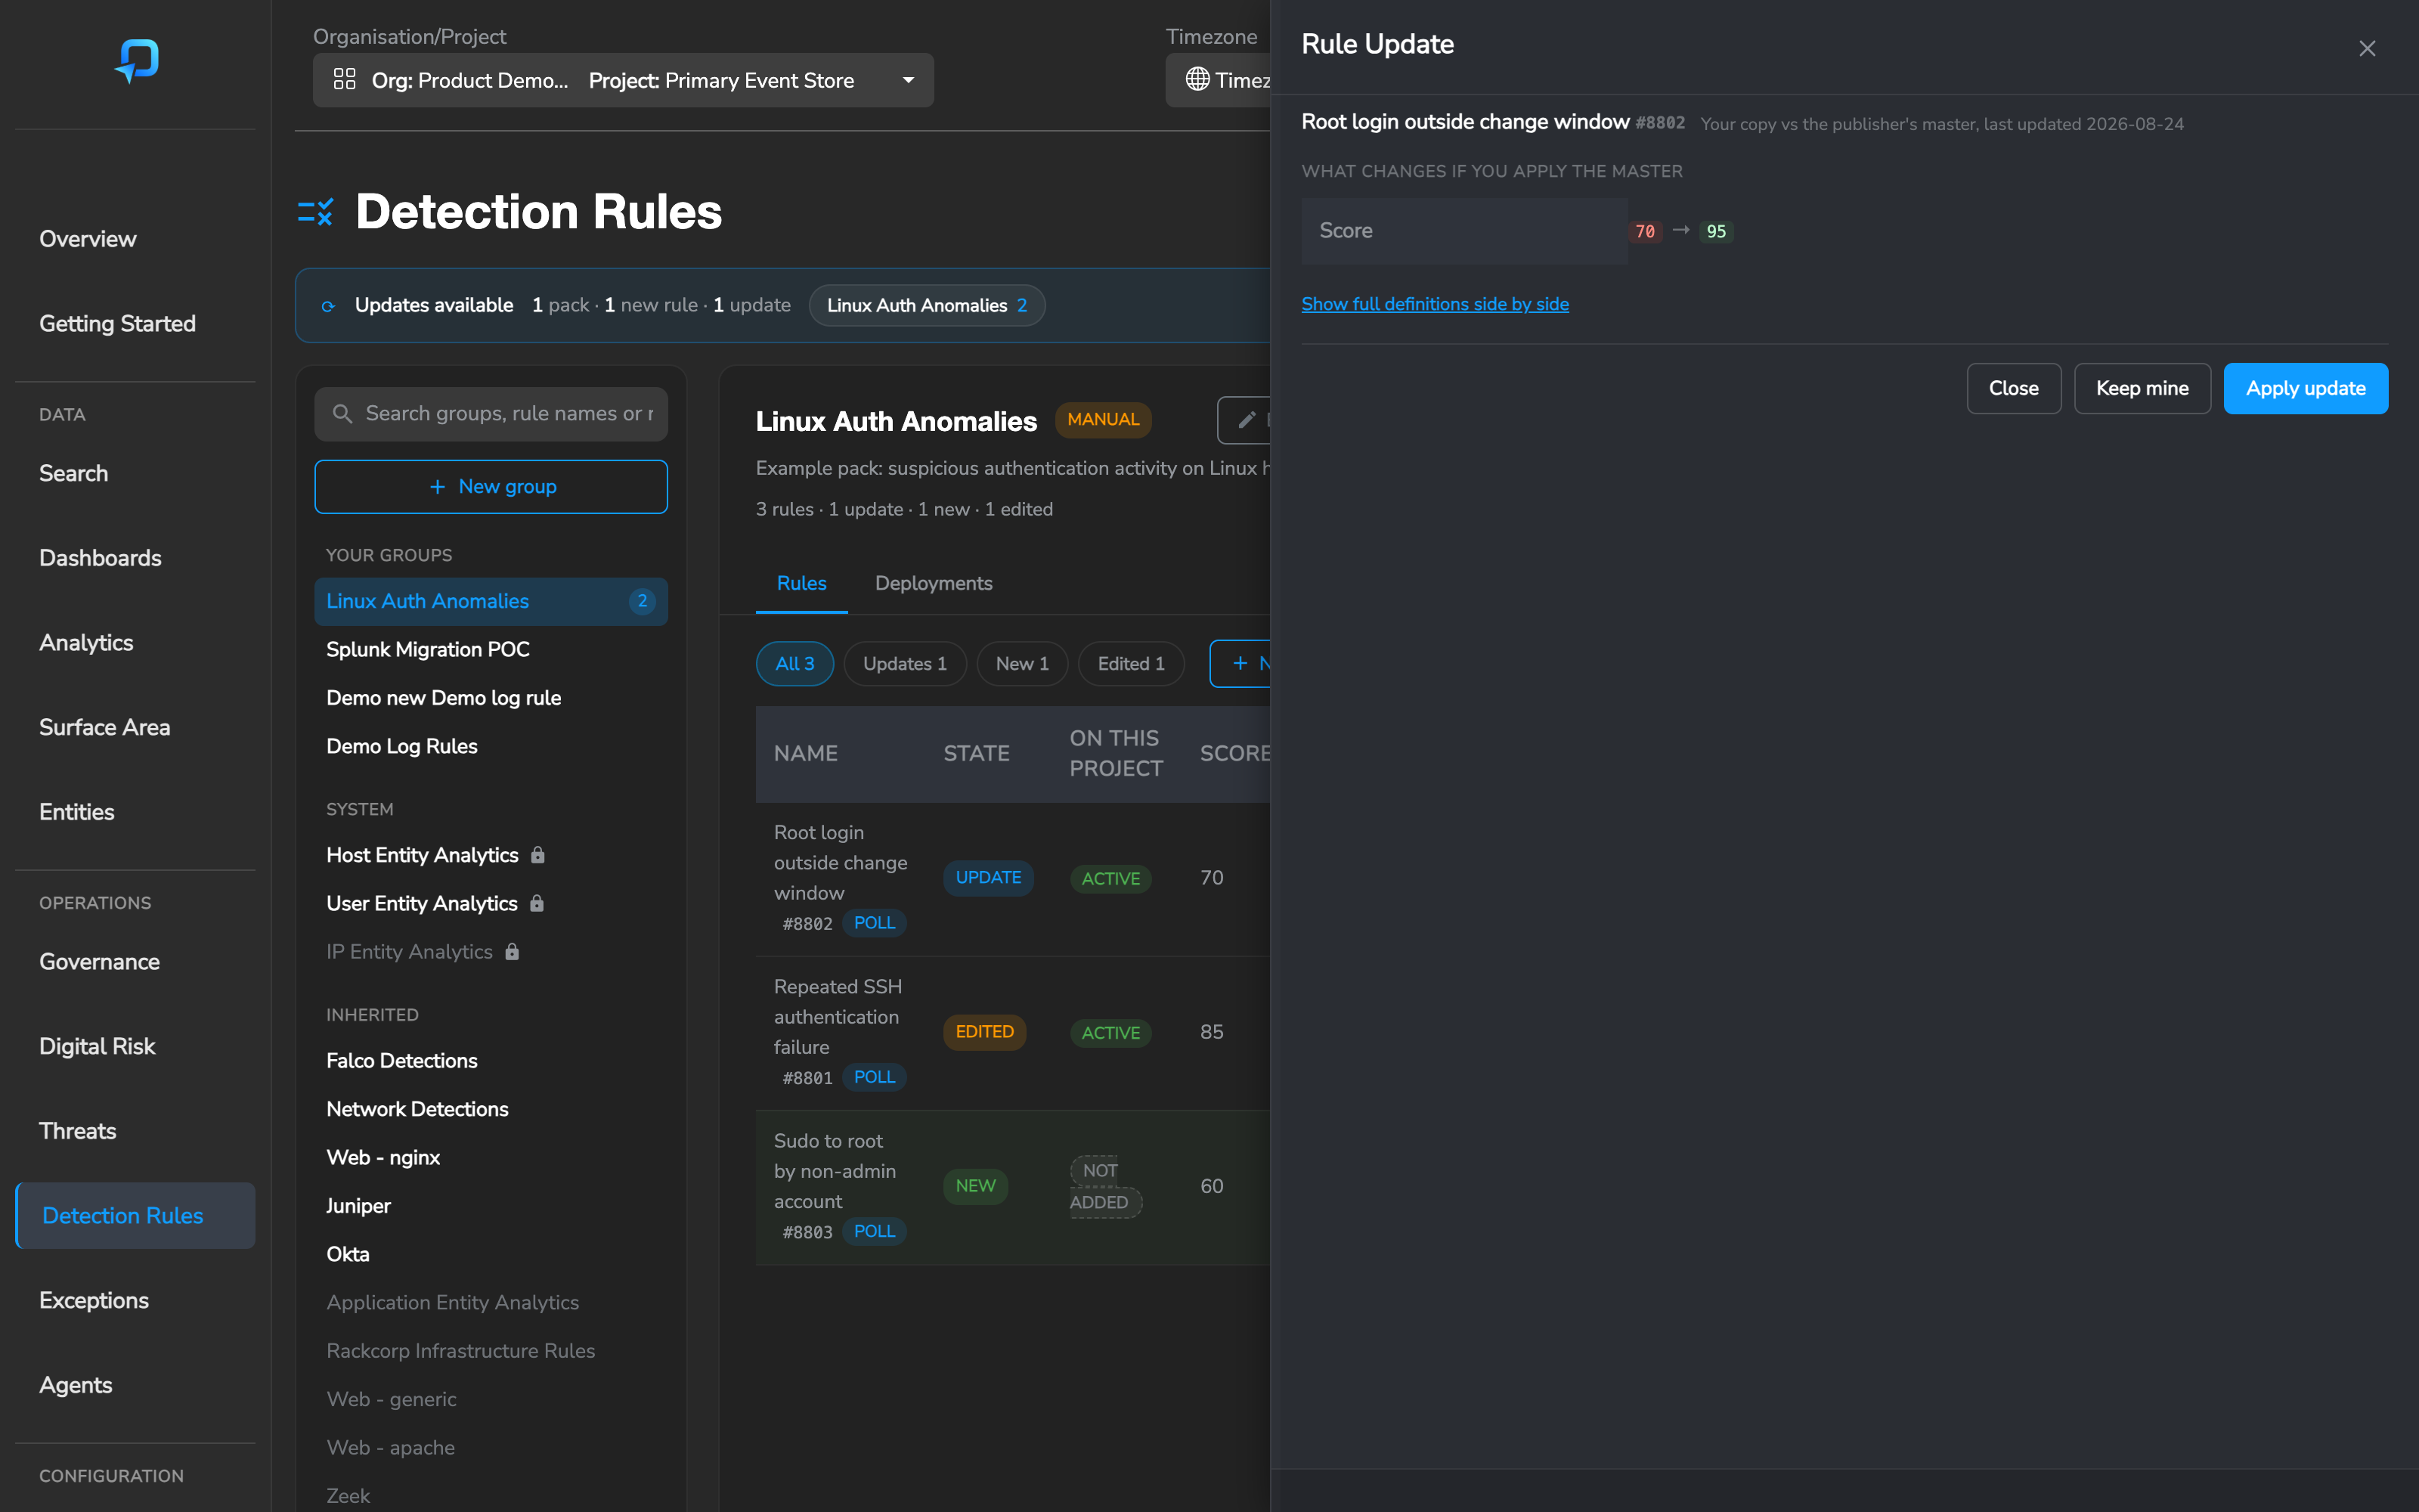The image size is (2419, 1512).
Task: Click the NOT ADDED badge for Sudo rule
Action: [1105, 1186]
